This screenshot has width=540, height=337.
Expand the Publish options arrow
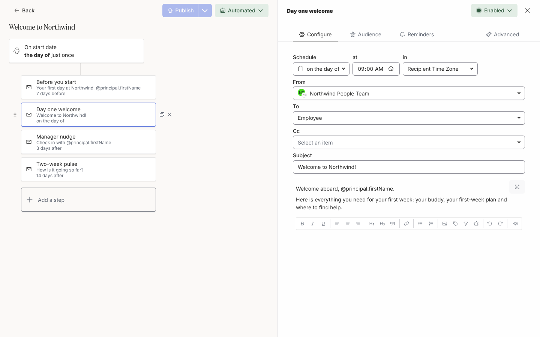click(x=205, y=10)
